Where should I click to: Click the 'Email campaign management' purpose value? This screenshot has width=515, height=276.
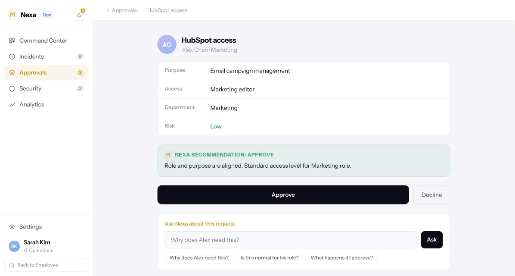click(x=250, y=71)
